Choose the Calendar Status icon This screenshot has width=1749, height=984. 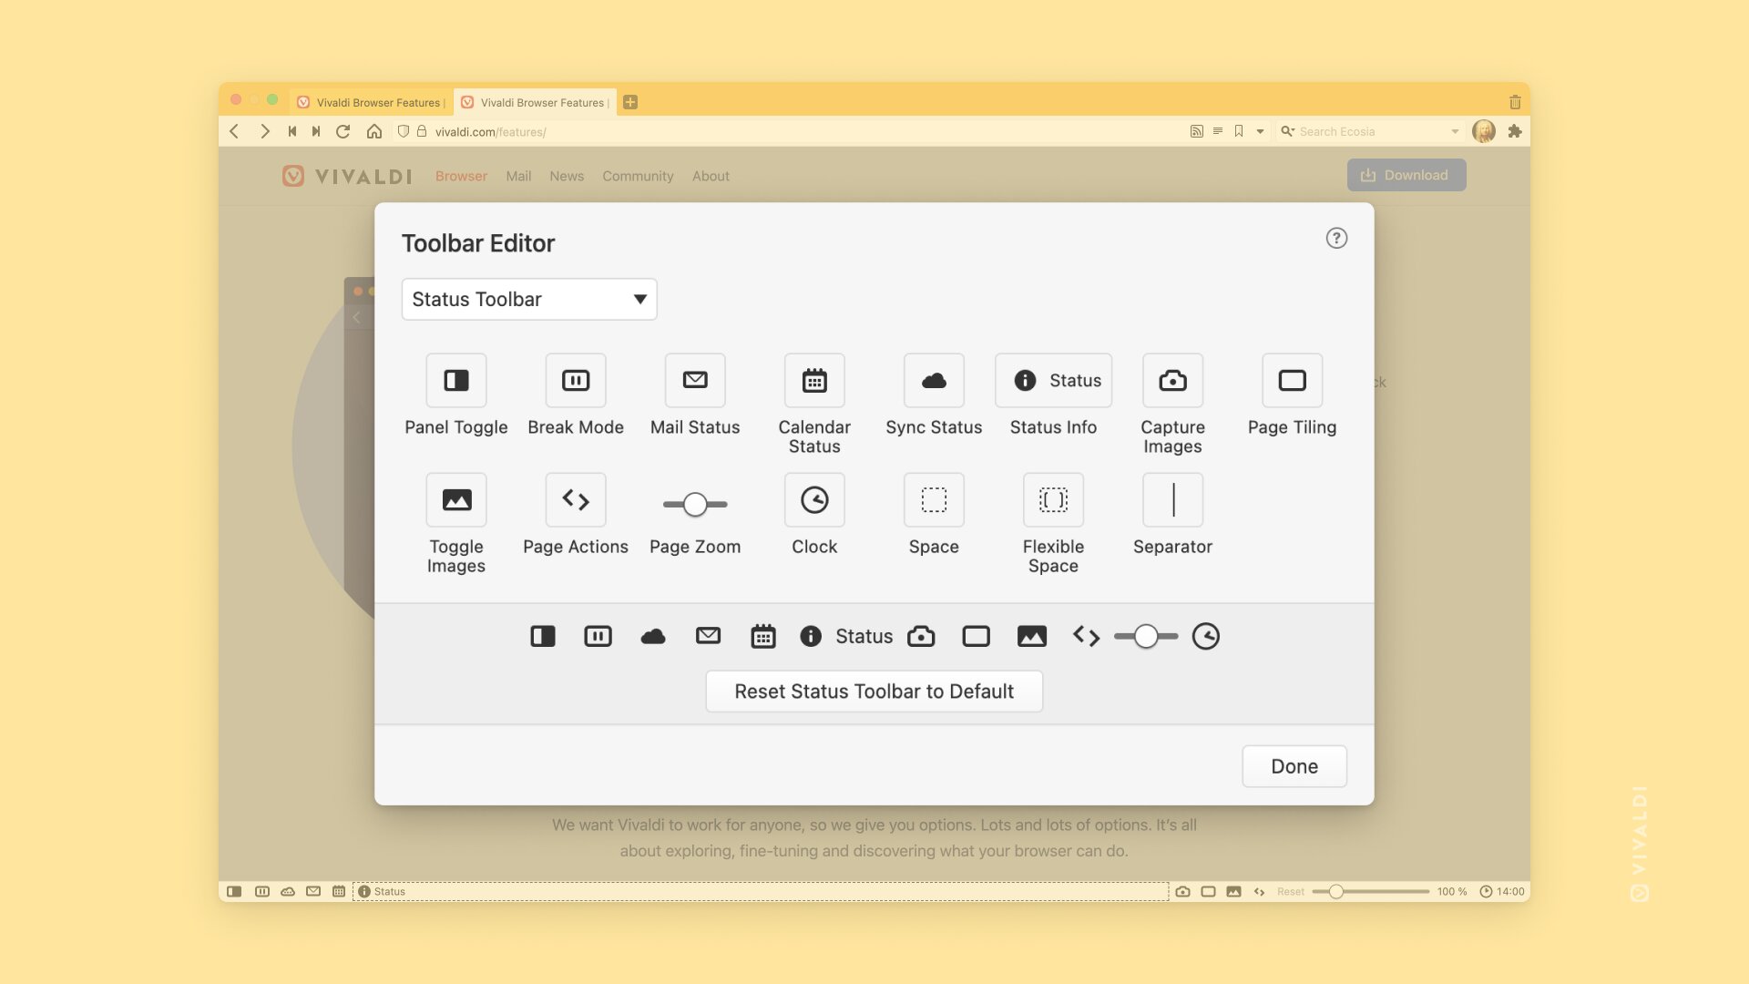tap(814, 380)
